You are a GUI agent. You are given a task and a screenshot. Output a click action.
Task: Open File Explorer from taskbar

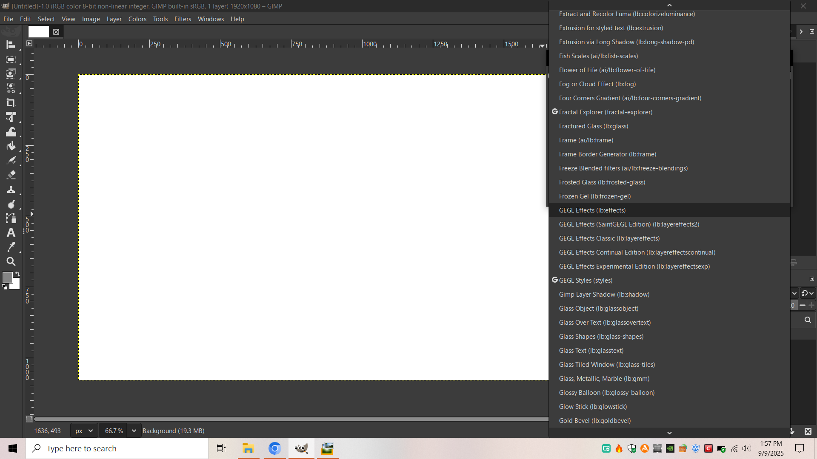248,448
